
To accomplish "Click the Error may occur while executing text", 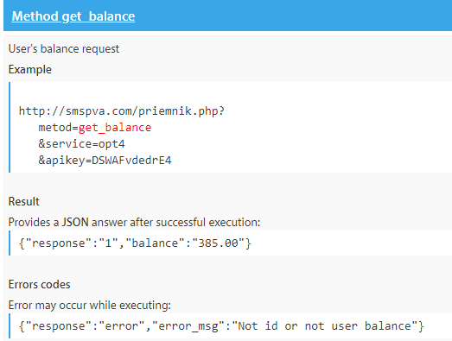I will 90,306.
